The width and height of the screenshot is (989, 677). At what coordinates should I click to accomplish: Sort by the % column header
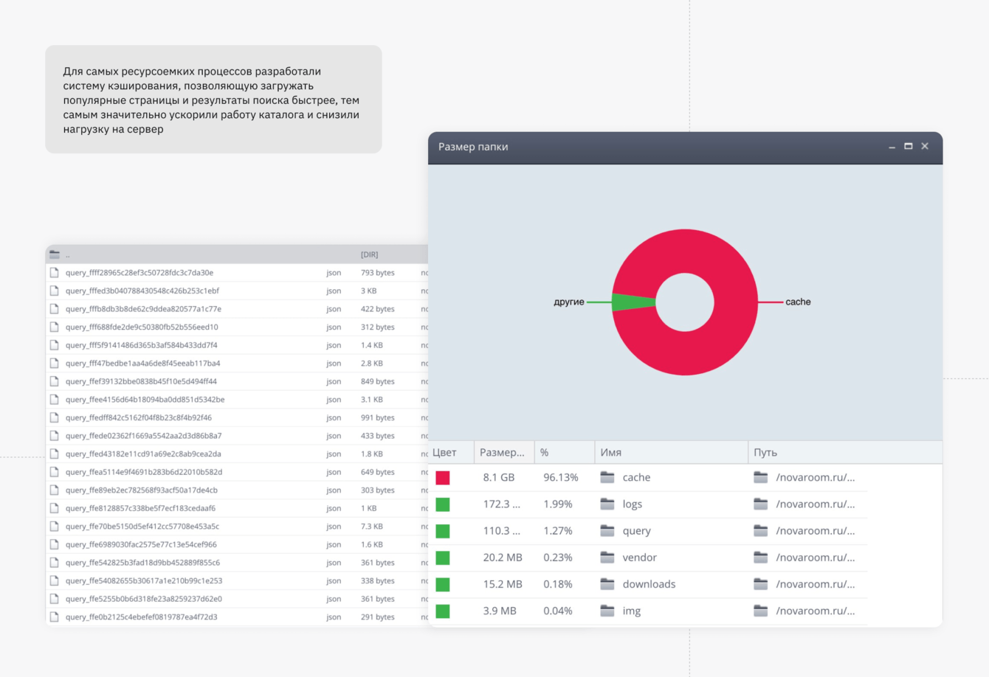(x=565, y=452)
